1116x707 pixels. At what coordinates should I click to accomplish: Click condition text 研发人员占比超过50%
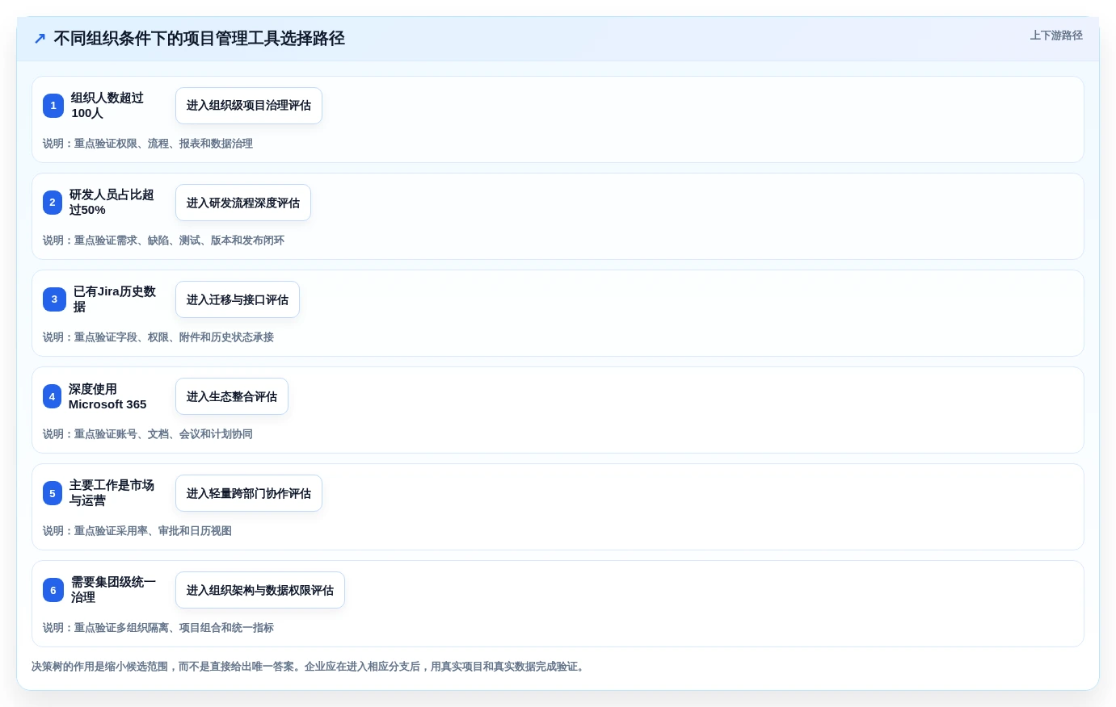112,203
